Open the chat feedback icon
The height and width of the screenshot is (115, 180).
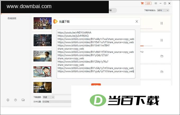tap(23, 100)
